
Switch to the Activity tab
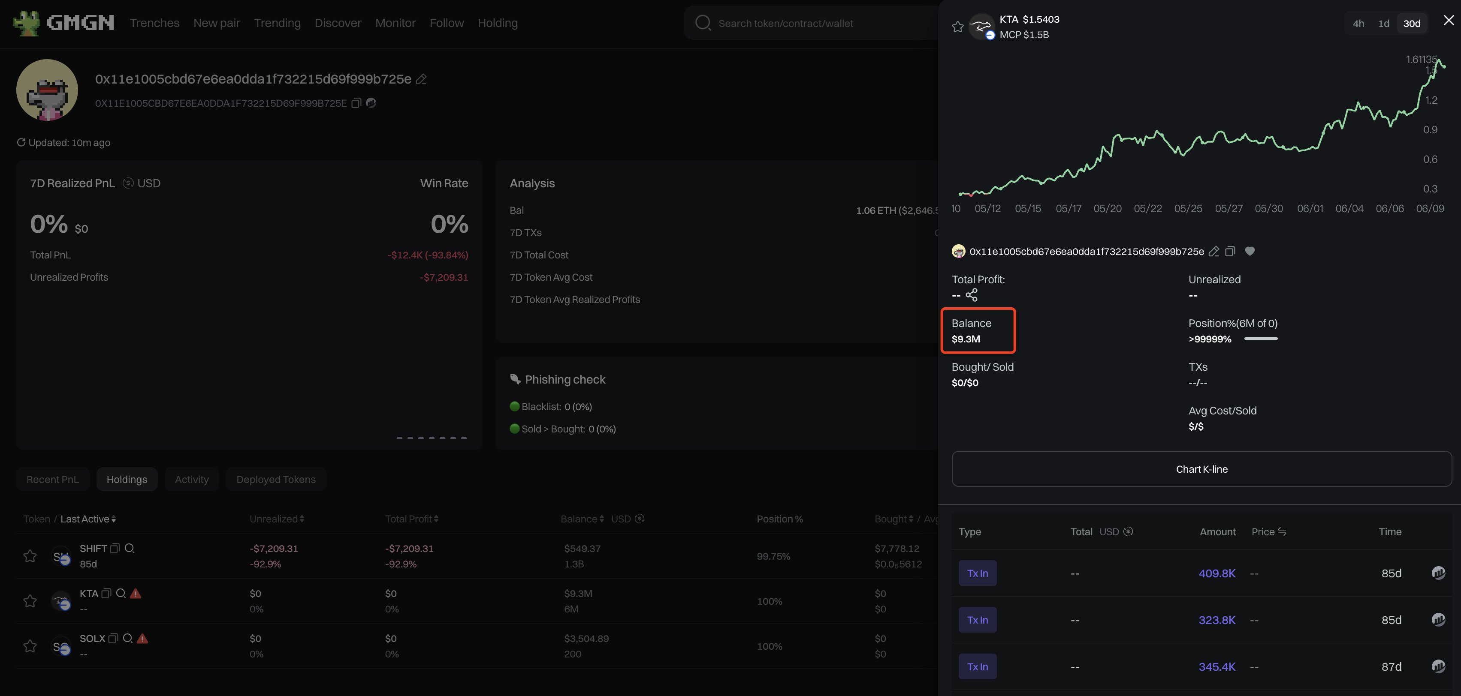pos(192,480)
